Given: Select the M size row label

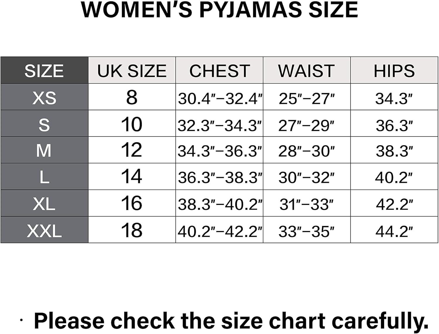Looking at the screenshot, I should pyautogui.click(x=44, y=150).
